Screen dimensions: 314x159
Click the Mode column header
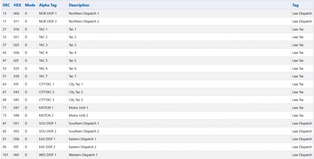pyautogui.click(x=30, y=5)
